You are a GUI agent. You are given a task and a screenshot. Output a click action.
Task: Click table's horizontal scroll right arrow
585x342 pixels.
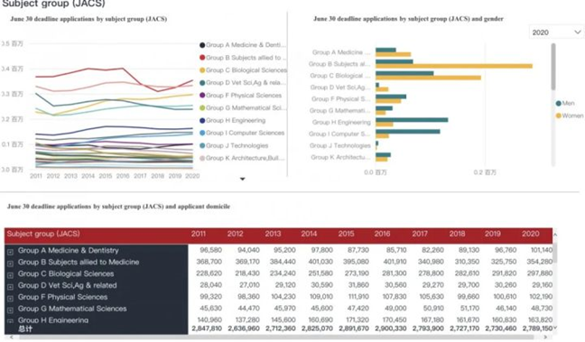[545, 337]
